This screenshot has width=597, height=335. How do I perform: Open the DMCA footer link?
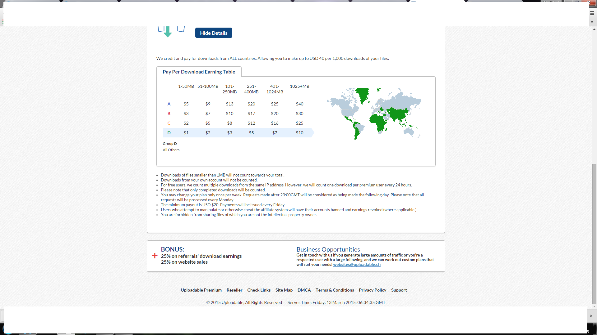click(304, 290)
